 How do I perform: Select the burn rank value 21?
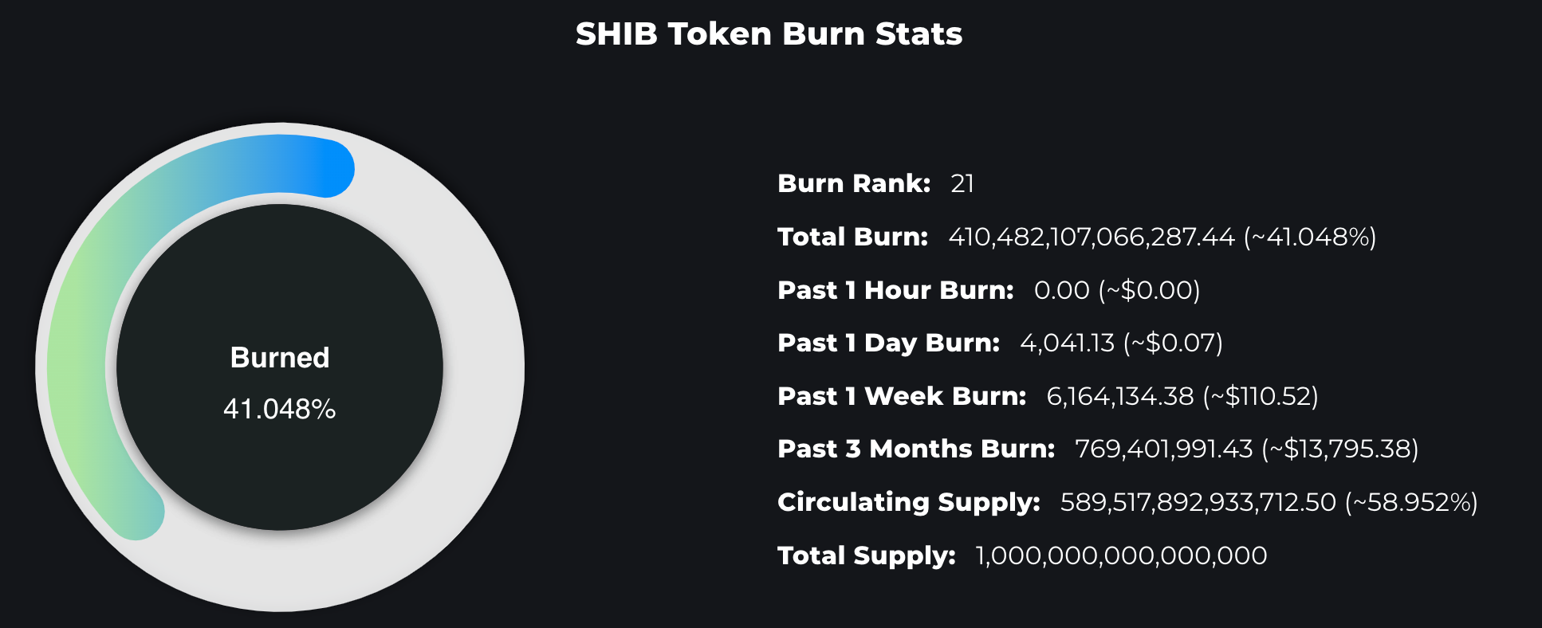tap(962, 183)
